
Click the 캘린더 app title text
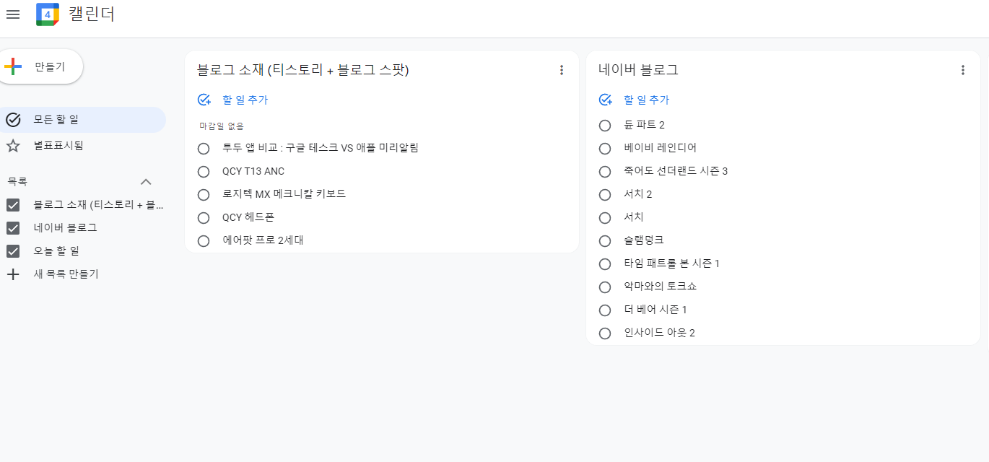tap(92, 14)
